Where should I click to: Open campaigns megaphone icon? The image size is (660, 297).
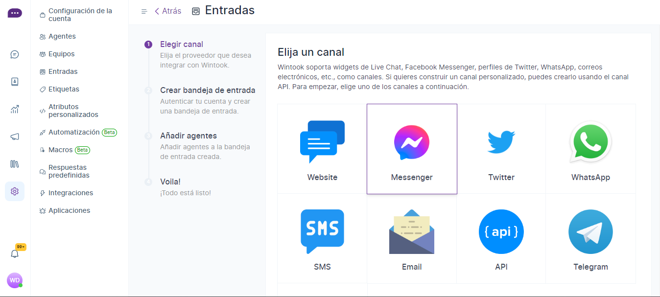tap(15, 137)
